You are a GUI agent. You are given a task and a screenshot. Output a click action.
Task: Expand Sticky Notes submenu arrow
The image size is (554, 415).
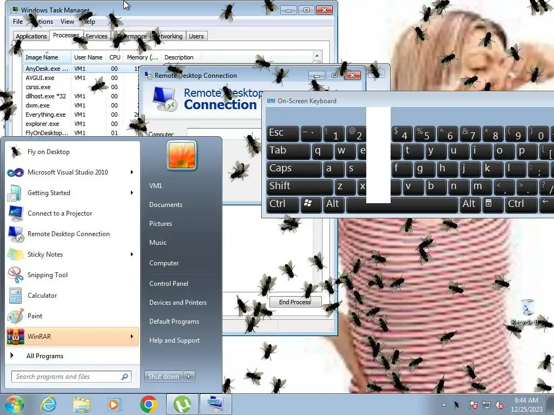(132, 255)
